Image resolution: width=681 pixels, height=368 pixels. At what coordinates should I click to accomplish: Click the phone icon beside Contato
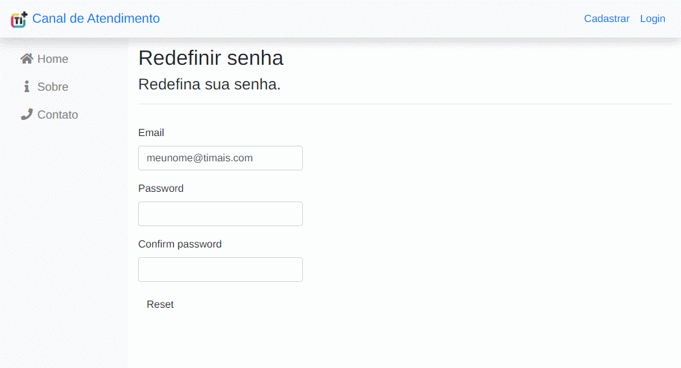click(x=27, y=114)
